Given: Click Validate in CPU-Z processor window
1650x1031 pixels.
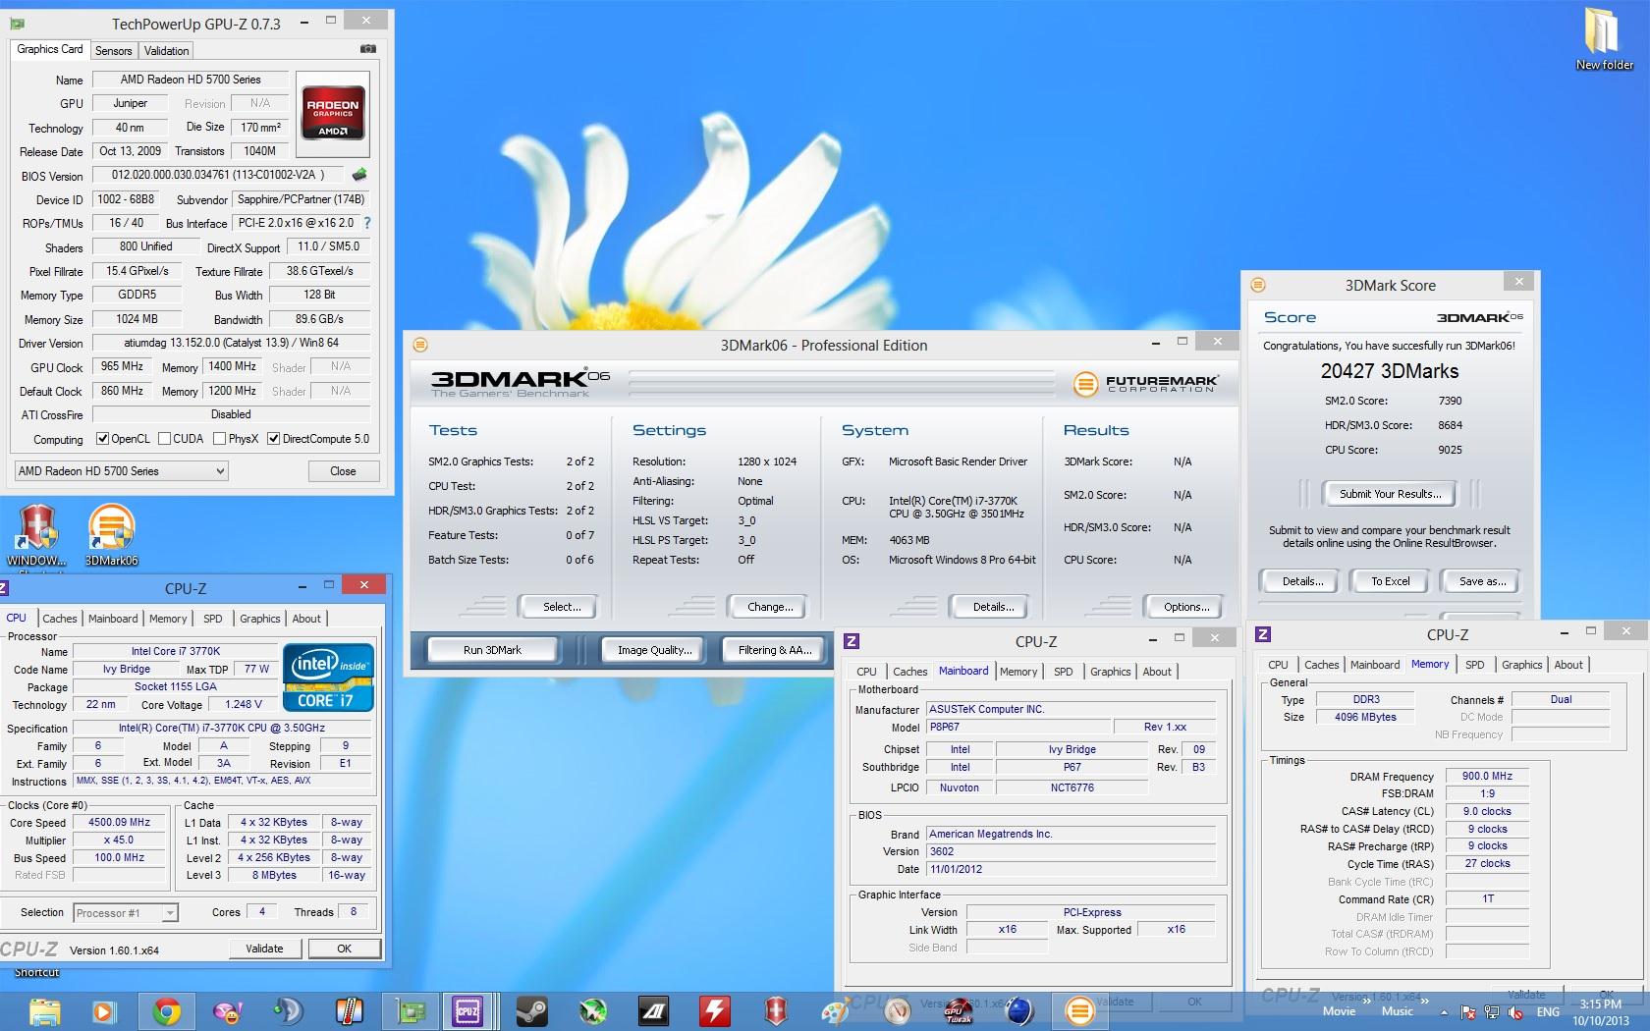Looking at the screenshot, I should 264,949.
